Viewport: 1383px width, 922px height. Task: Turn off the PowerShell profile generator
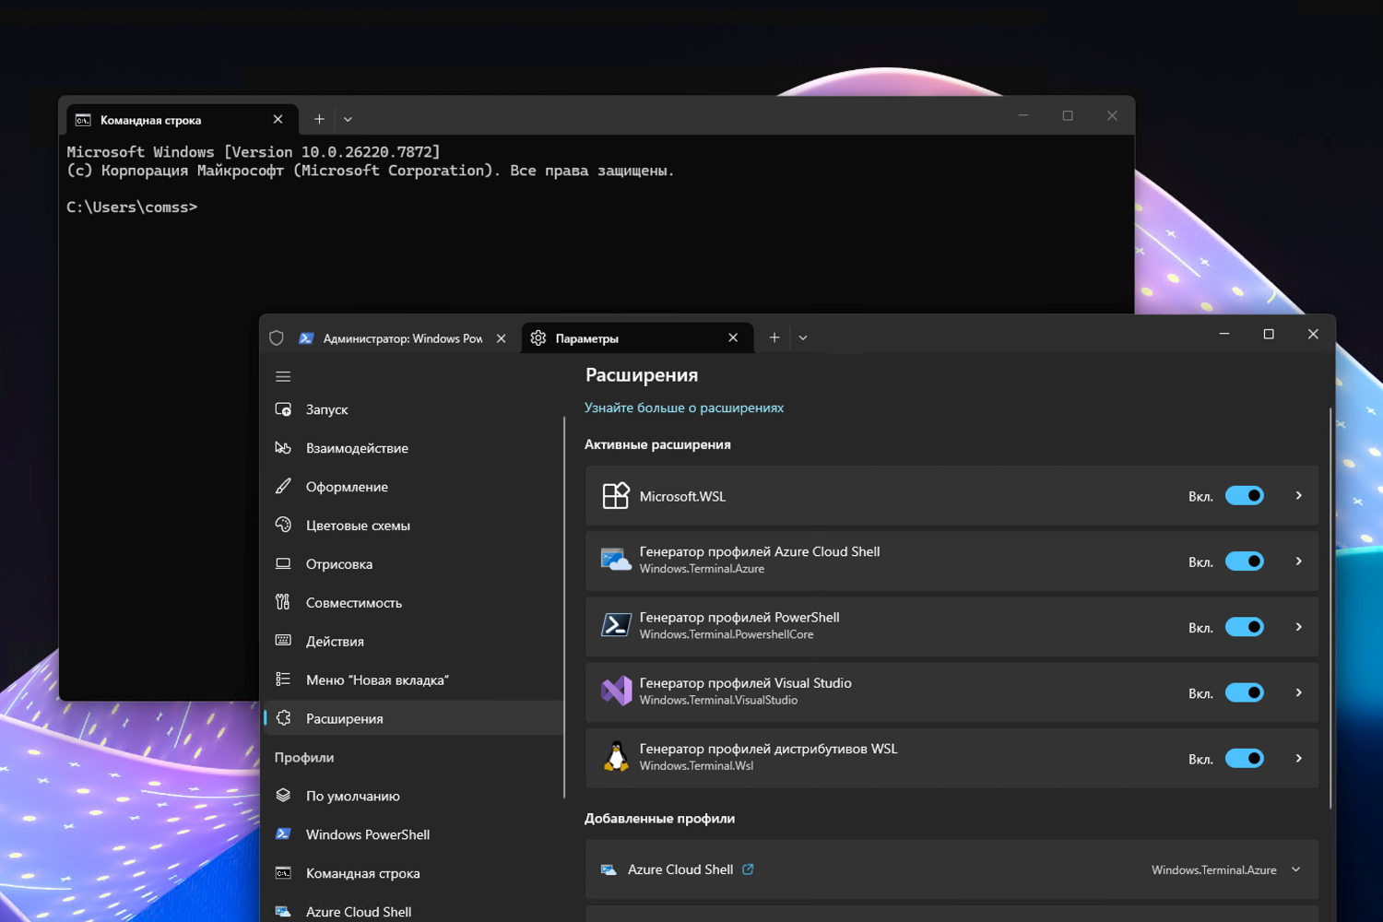(1245, 627)
